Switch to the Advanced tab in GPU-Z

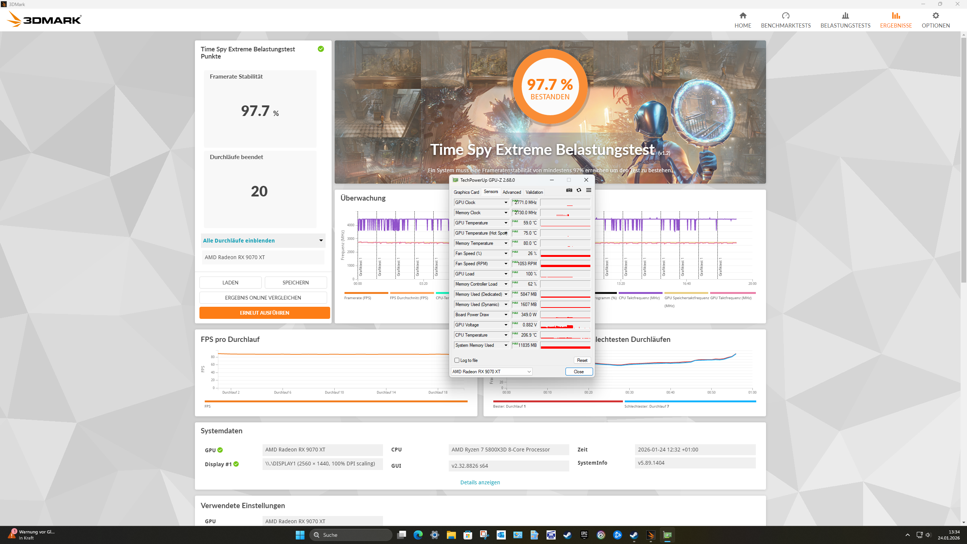(x=511, y=192)
